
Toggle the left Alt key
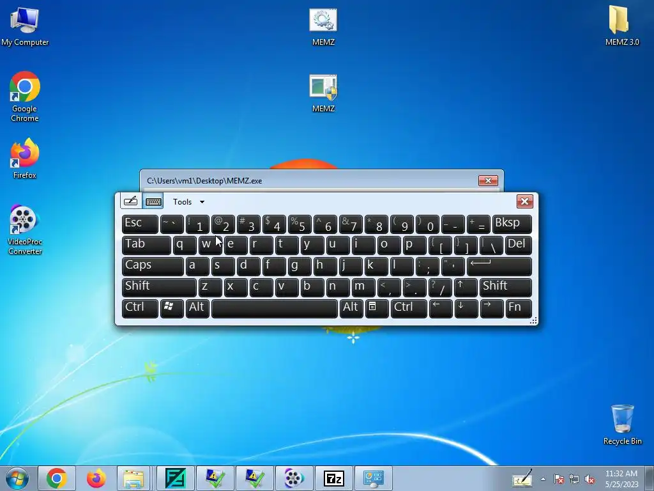(197, 309)
